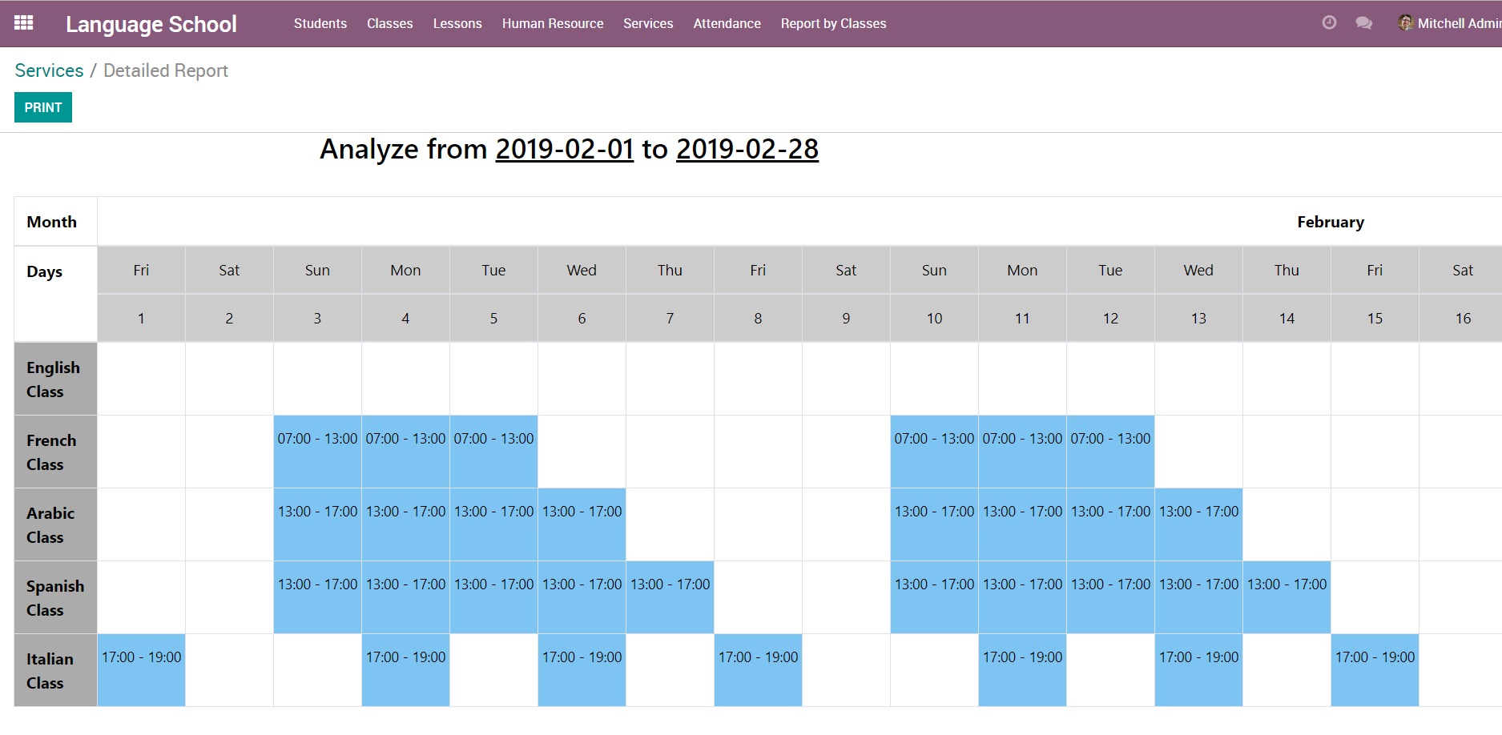Select Italian Class slot on Friday 1
Screen dimensions: 1502x735
click(x=141, y=669)
